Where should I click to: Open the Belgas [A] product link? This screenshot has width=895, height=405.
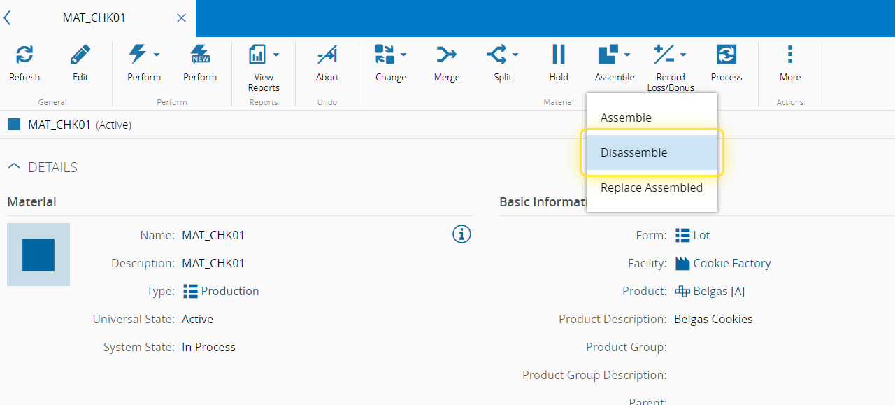click(x=718, y=291)
